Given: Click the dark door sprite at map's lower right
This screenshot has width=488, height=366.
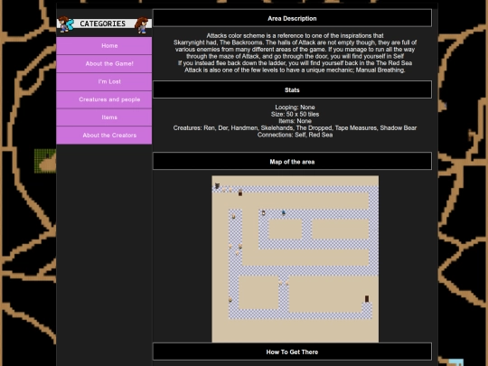Looking at the screenshot, I should coord(367,299).
